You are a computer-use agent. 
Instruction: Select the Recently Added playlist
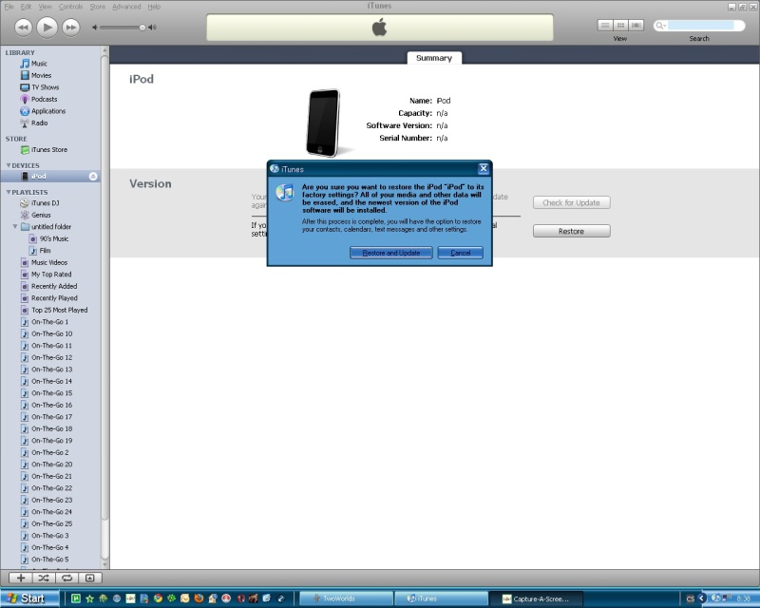(x=53, y=286)
